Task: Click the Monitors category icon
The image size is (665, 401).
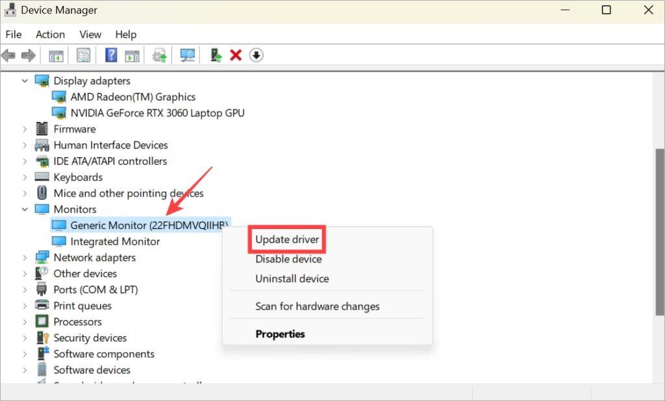Action: point(42,209)
